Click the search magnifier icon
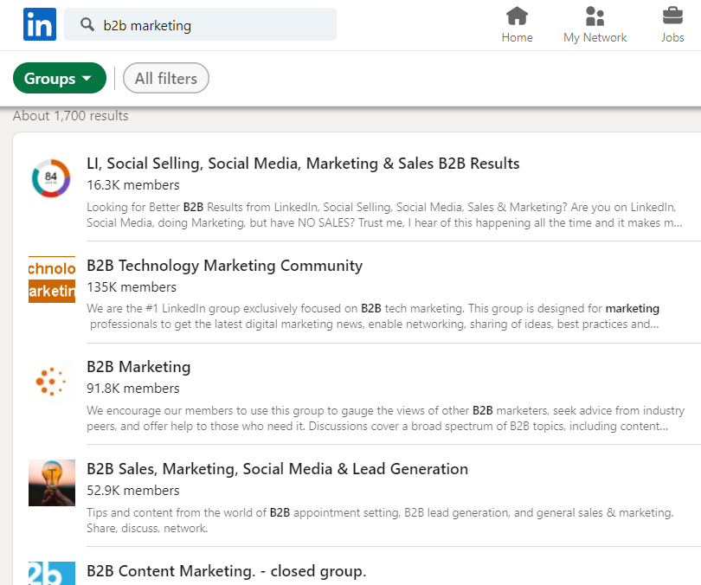The image size is (701, 585). [87, 25]
